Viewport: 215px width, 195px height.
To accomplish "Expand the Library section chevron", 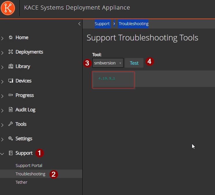I will (x=2, y=67).
